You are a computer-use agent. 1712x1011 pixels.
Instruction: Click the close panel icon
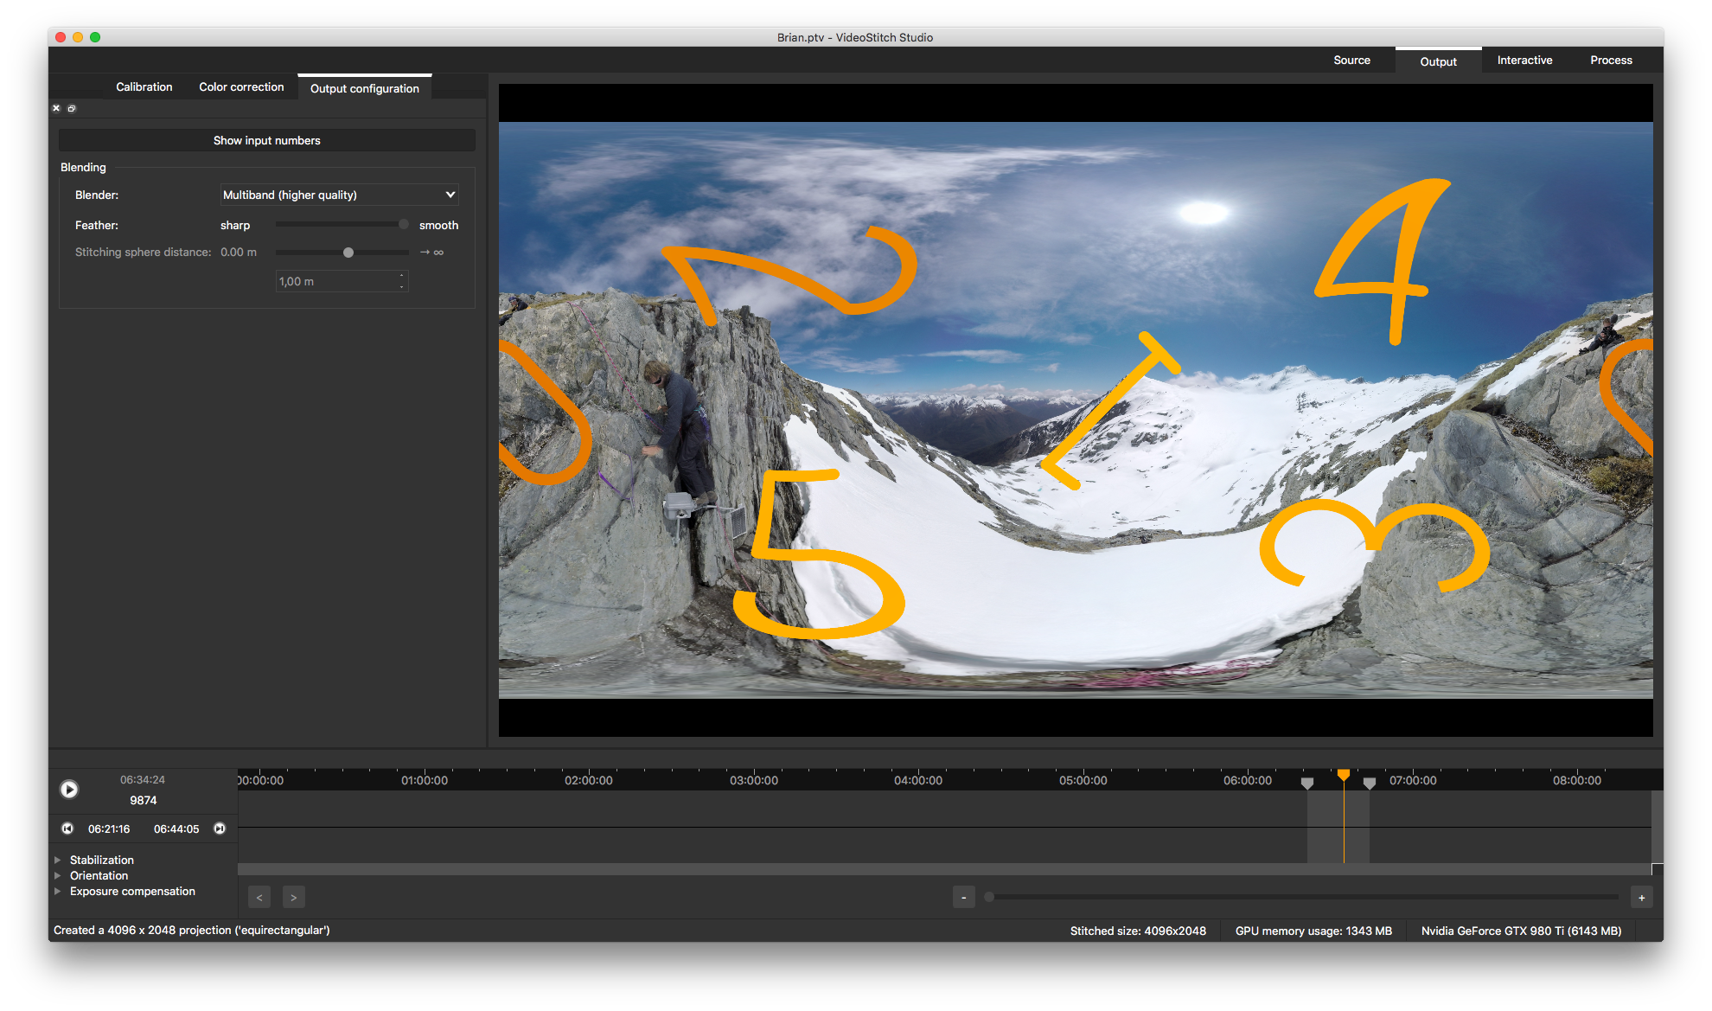(56, 108)
